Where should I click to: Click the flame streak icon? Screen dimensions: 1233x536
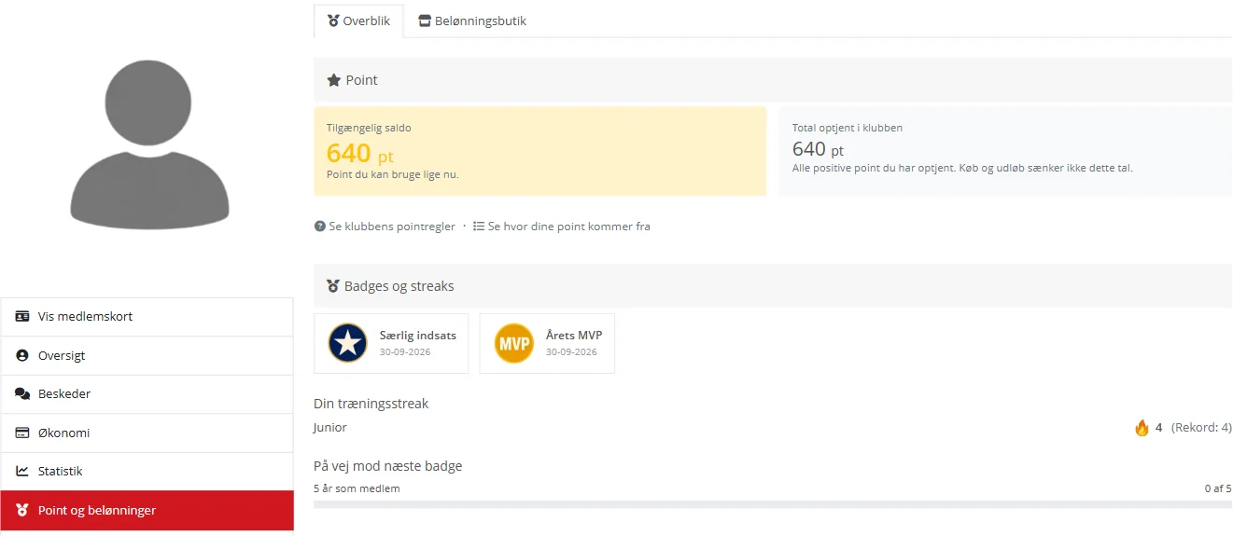tap(1142, 428)
